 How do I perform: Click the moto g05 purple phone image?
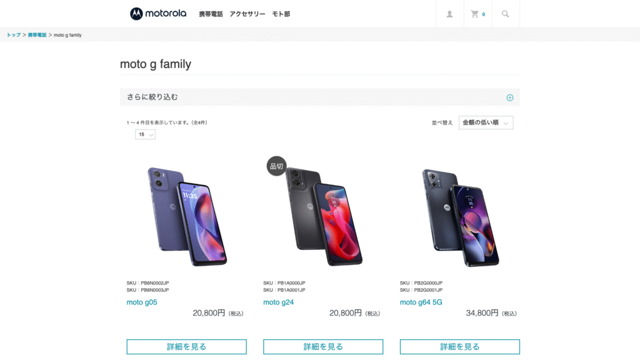[x=187, y=216]
